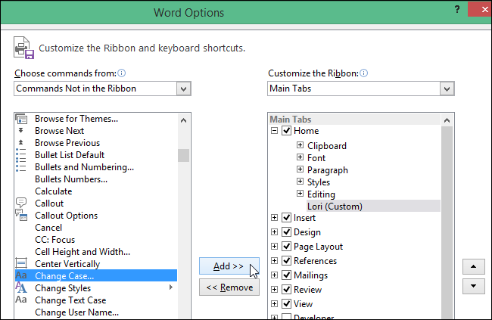This screenshot has height=320, width=492.
Task: Expand the Clipboard group
Action: (x=300, y=146)
